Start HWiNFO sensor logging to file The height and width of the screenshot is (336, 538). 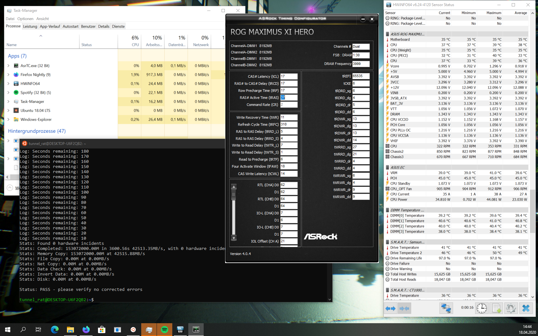coord(496,308)
